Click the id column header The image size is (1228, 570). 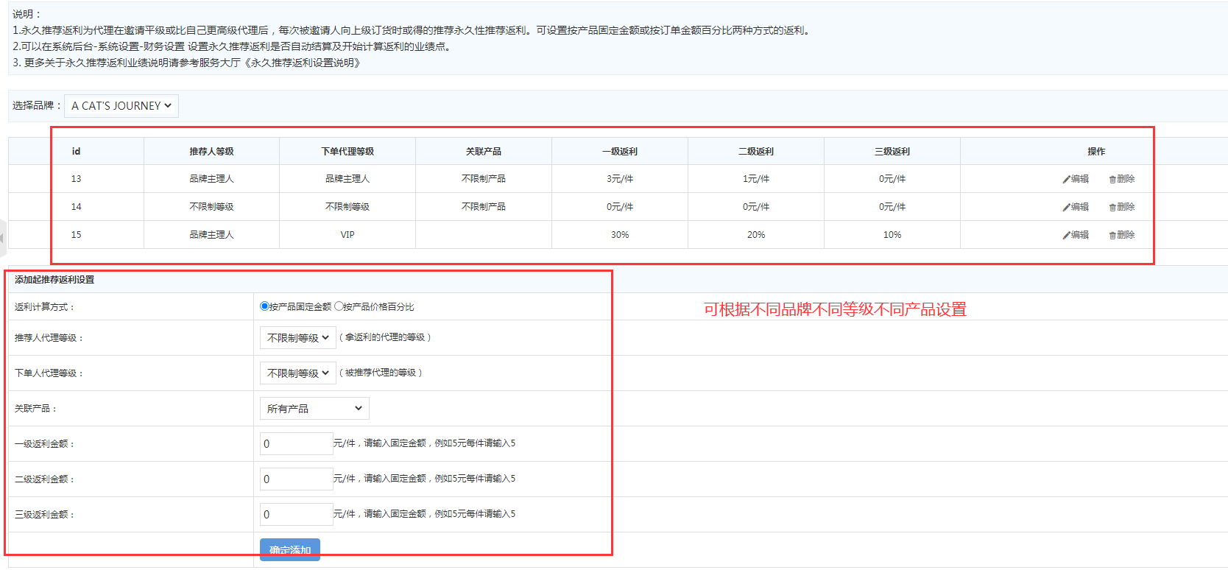(76, 151)
